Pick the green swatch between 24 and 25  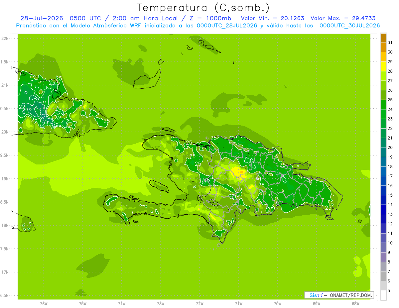(x=383, y=105)
